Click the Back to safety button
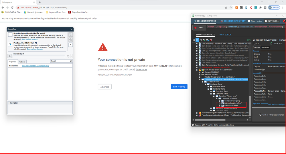286x154 pixels. [x=179, y=87]
